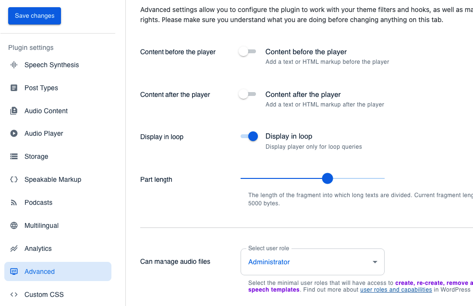Click the Storage stacked-bars icon

(14, 156)
